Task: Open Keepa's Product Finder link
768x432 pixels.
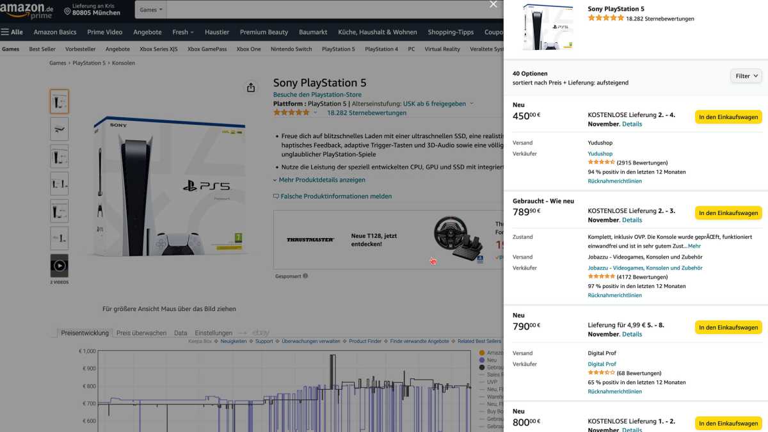Action: [365, 341]
